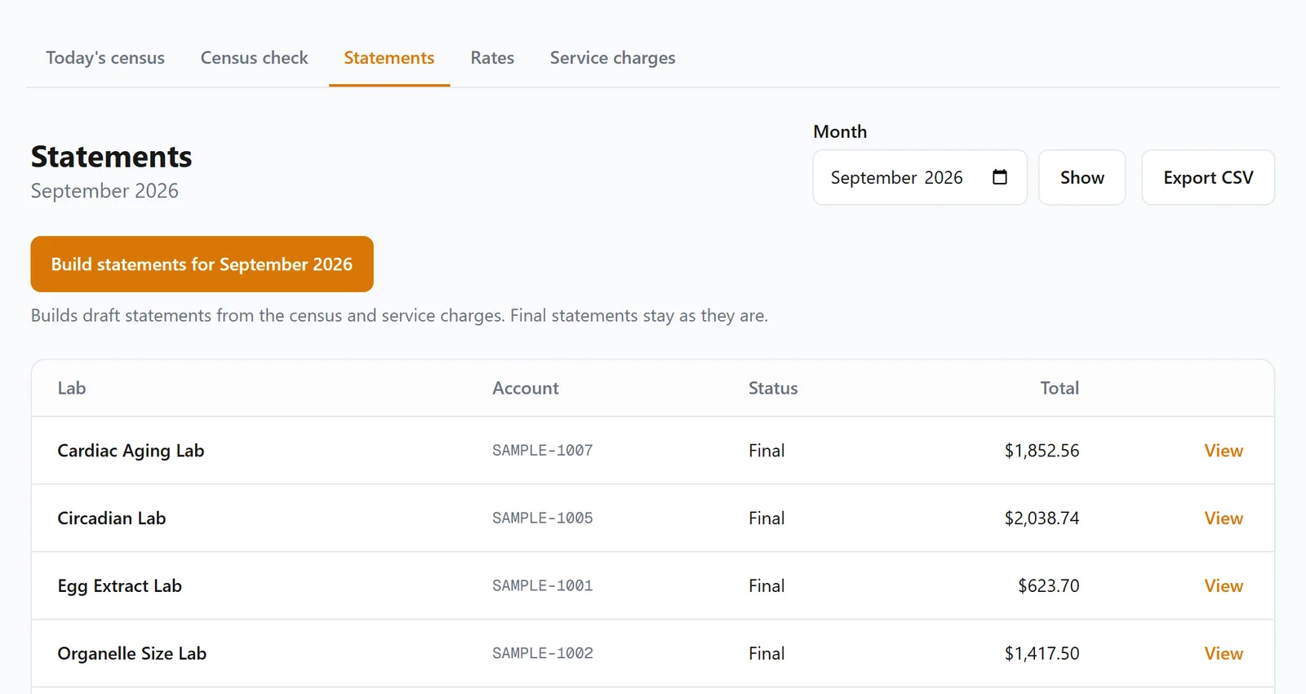Go to the Rates tab
Screen dimensions: 1306x694
pos(492,58)
